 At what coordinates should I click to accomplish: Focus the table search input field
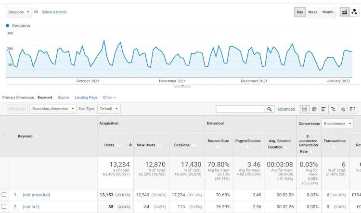pos(240,109)
